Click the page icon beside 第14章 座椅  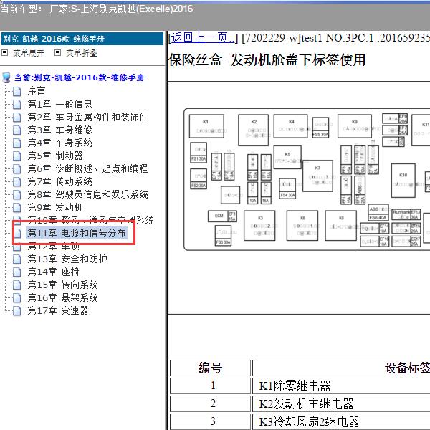click(17, 272)
